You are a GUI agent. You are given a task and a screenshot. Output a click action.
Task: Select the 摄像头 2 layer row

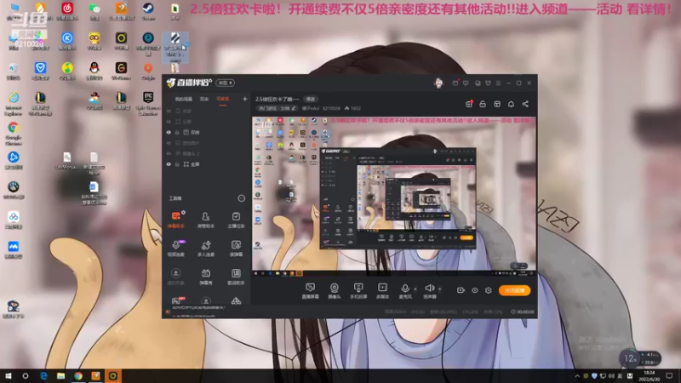point(206,154)
